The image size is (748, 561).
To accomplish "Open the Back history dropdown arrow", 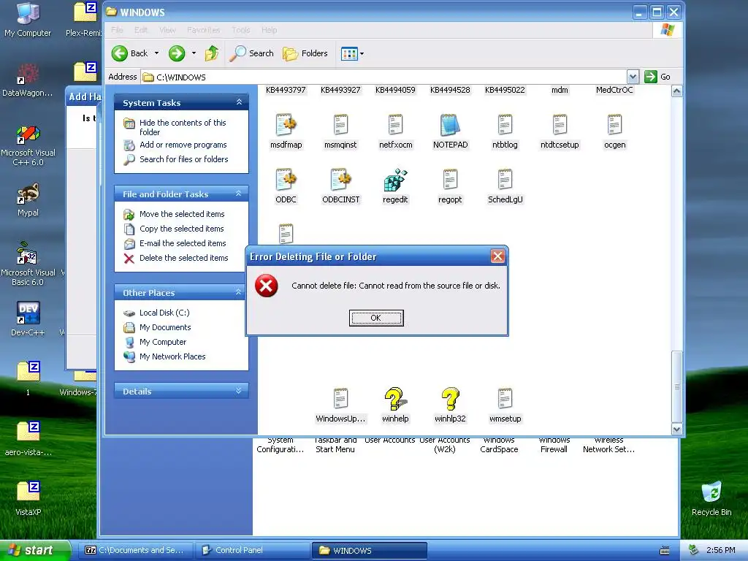I will pos(156,53).
